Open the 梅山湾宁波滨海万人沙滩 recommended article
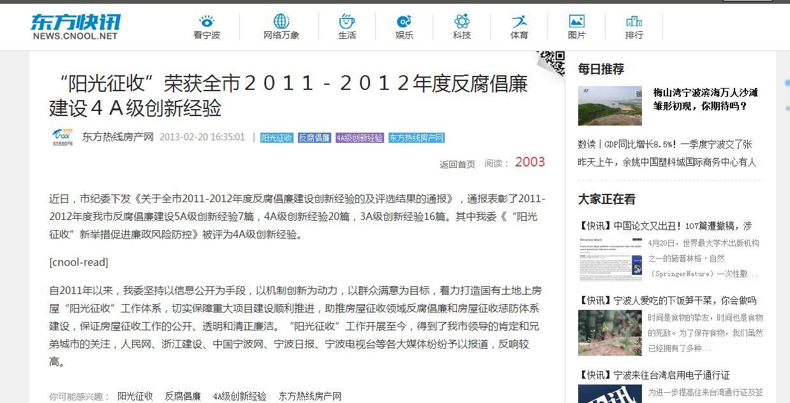790x403 pixels. [705, 99]
